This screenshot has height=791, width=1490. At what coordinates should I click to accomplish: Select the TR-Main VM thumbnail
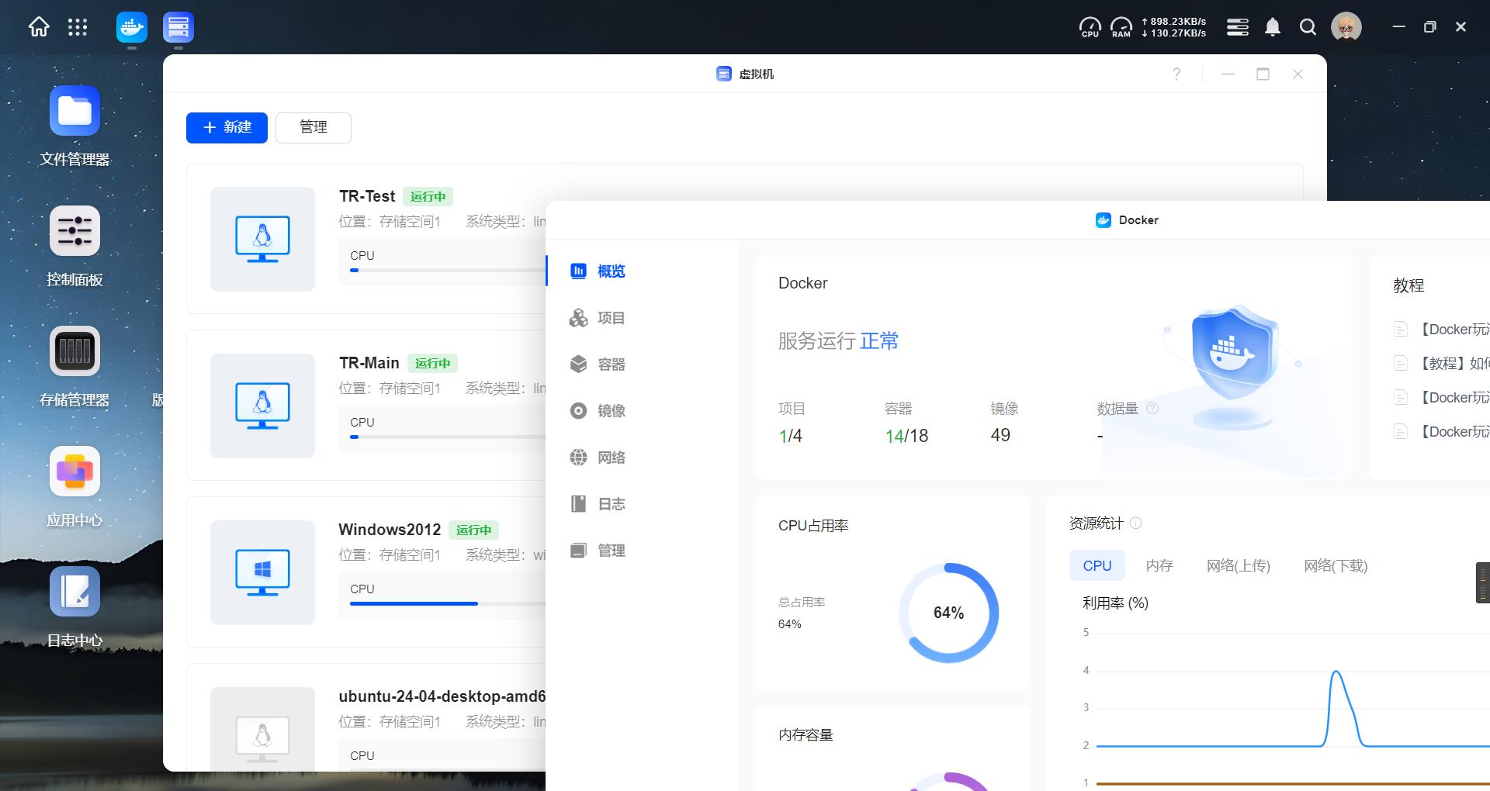[262, 406]
